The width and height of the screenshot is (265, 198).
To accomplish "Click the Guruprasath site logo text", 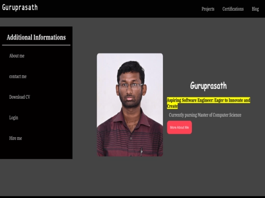I will [20, 7].
